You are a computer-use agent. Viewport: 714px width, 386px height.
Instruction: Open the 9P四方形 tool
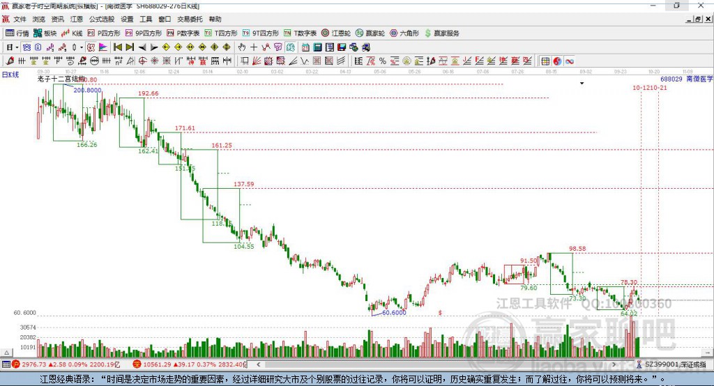(144, 33)
